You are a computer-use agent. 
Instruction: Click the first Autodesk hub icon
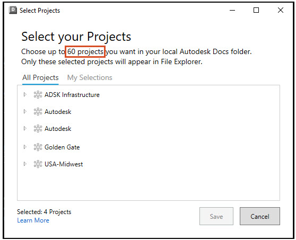pyautogui.click(x=38, y=112)
